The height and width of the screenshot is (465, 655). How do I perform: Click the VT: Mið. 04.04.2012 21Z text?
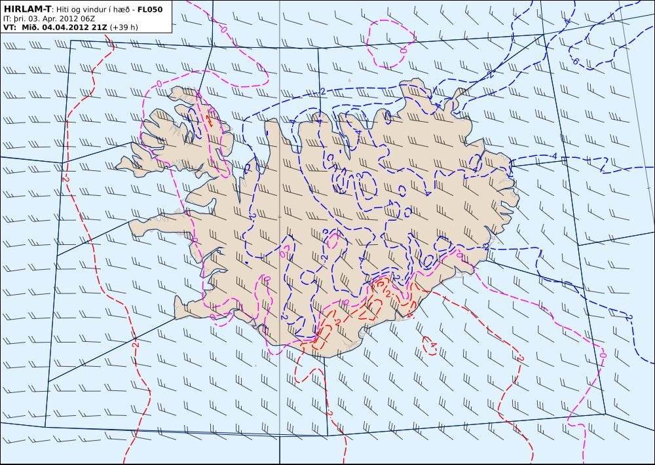coord(55,27)
